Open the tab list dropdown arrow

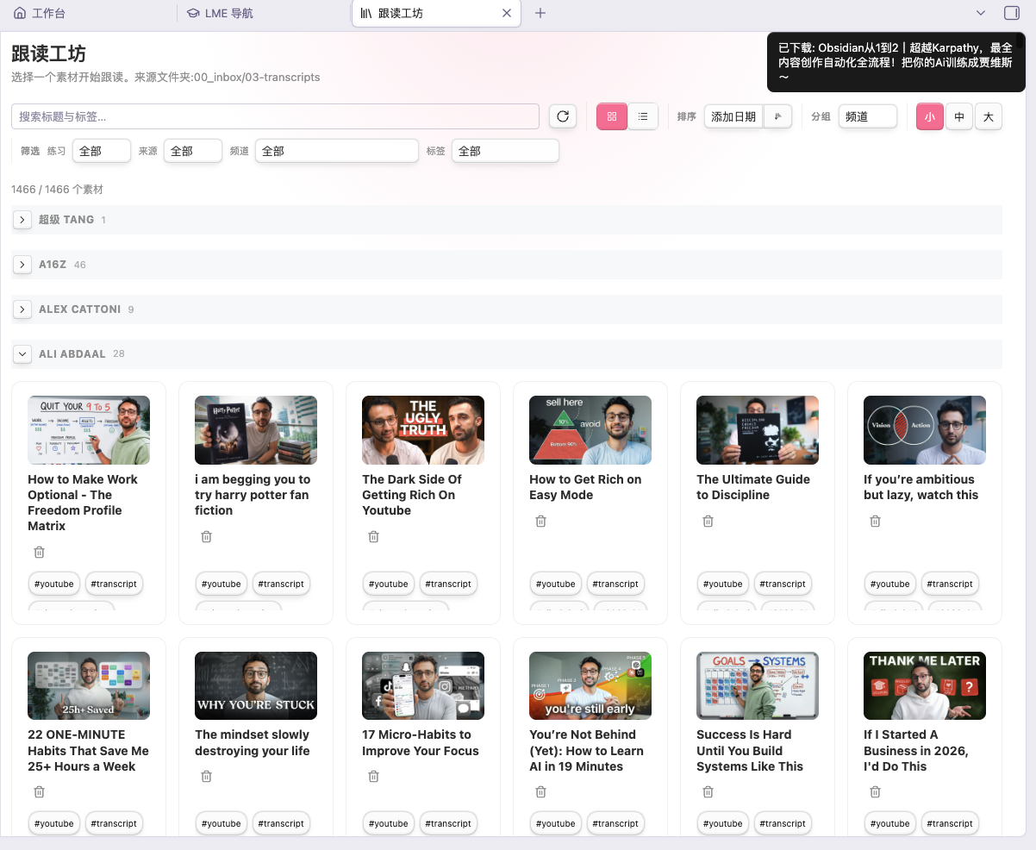pyautogui.click(x=981, y=13)
